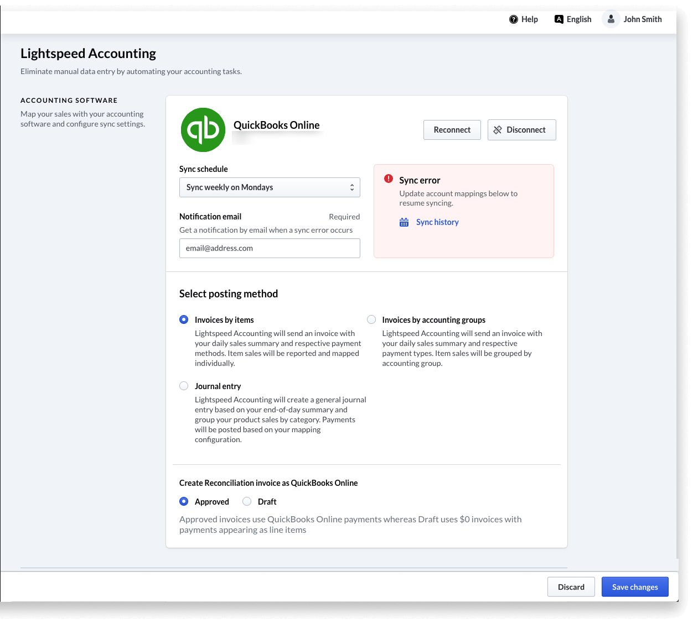The height and width of the screenshot is (624, 693).
Task: Open the Sync history page
Action: pyautogui.click(x=437, y=222)
